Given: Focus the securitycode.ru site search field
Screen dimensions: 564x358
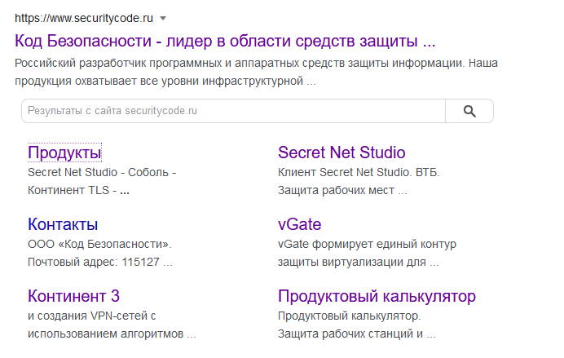Looking at the screenshot, I should (x=233, y=111).
